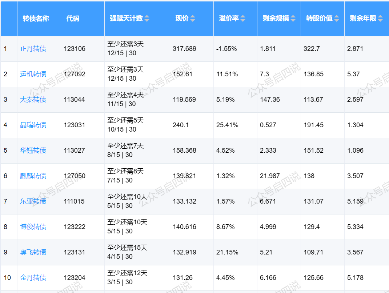Viewport: 389px width, 293px height.
Task: Select code cell 123106
Action: (75, 49)
